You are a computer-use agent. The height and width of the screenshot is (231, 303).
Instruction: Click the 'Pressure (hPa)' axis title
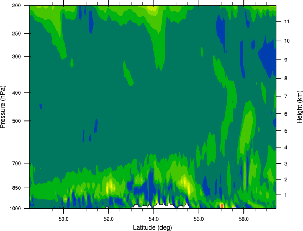click(3, 107)
